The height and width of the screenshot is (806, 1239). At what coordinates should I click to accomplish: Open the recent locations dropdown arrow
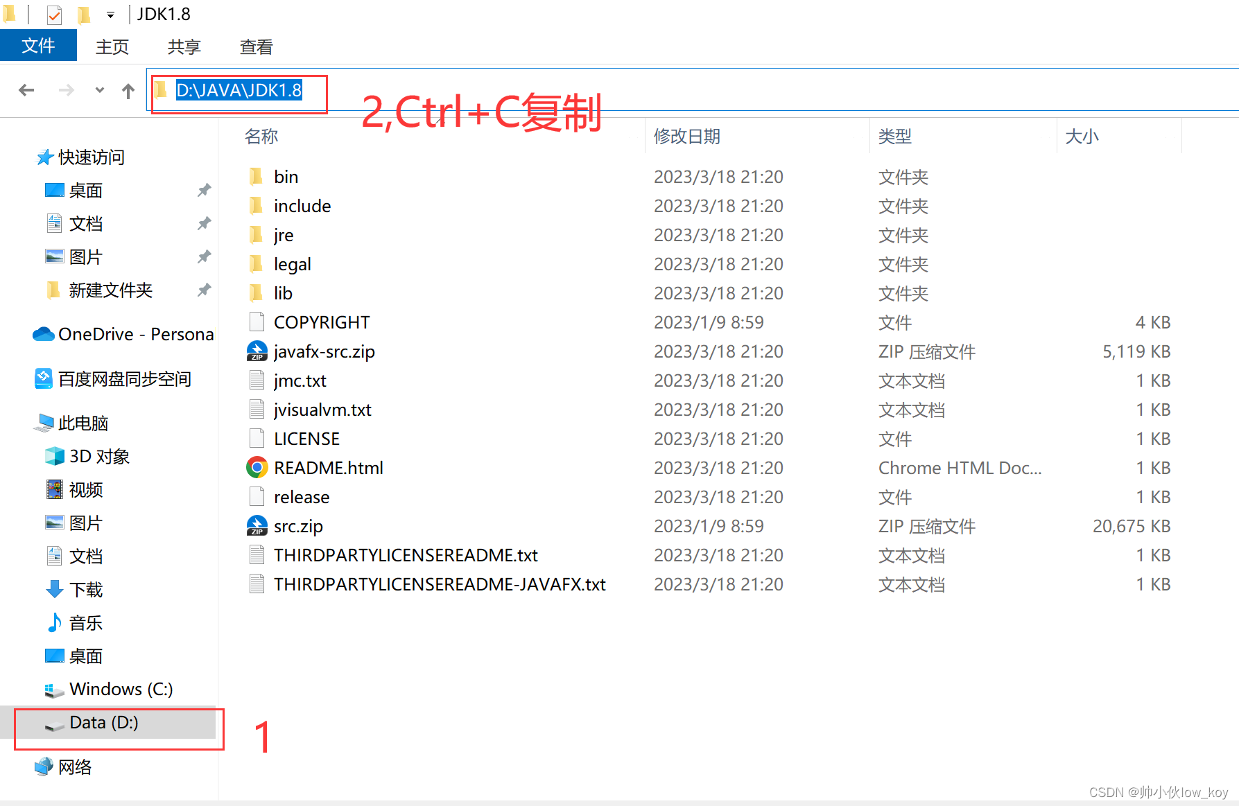click(x=100, y=90)
